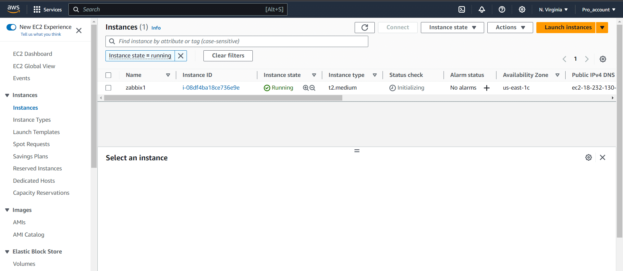Open the Services grid menu

pyautogui.click(x=48, y=9)
